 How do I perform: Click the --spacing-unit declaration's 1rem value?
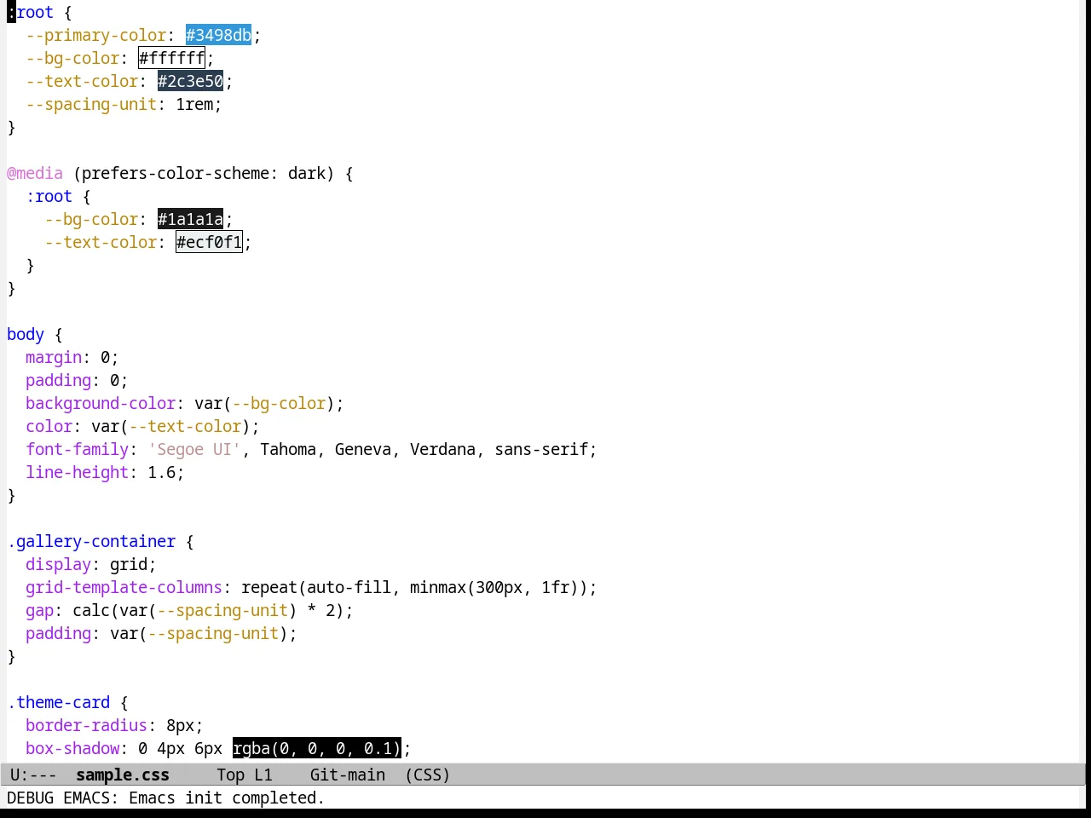(x=194, y=104)
